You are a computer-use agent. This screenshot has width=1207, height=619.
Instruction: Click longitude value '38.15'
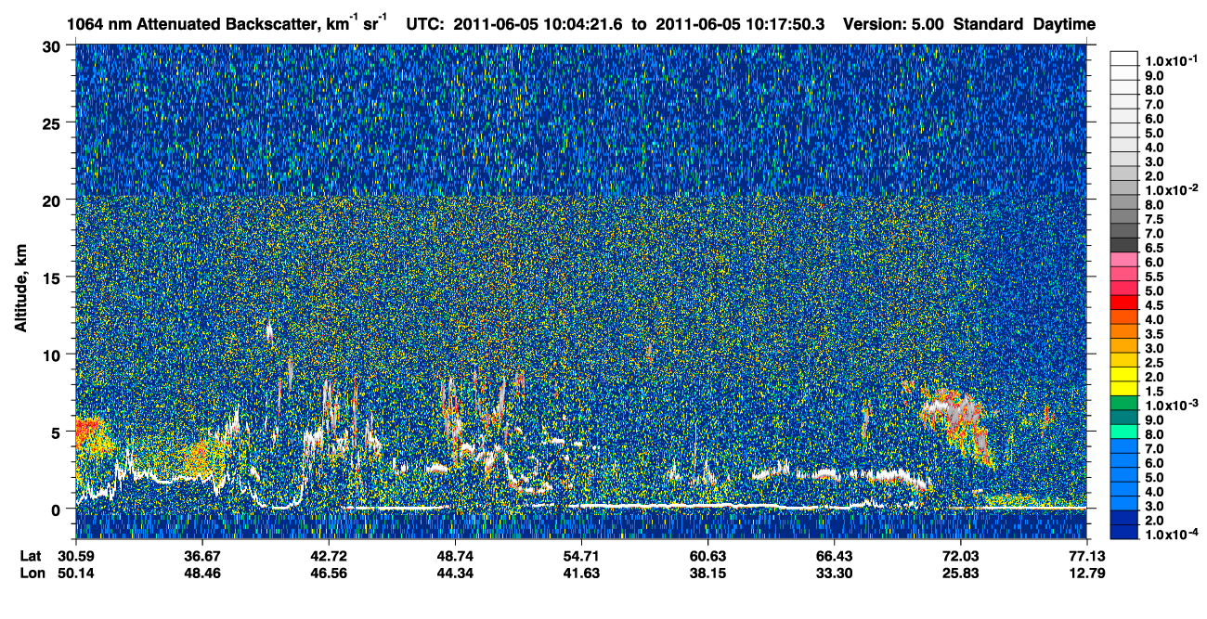tap(707, 573)
